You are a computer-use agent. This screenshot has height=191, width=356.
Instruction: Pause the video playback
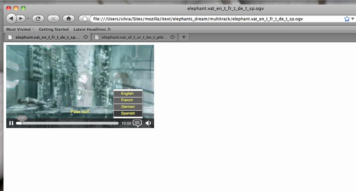click(11, 123)
